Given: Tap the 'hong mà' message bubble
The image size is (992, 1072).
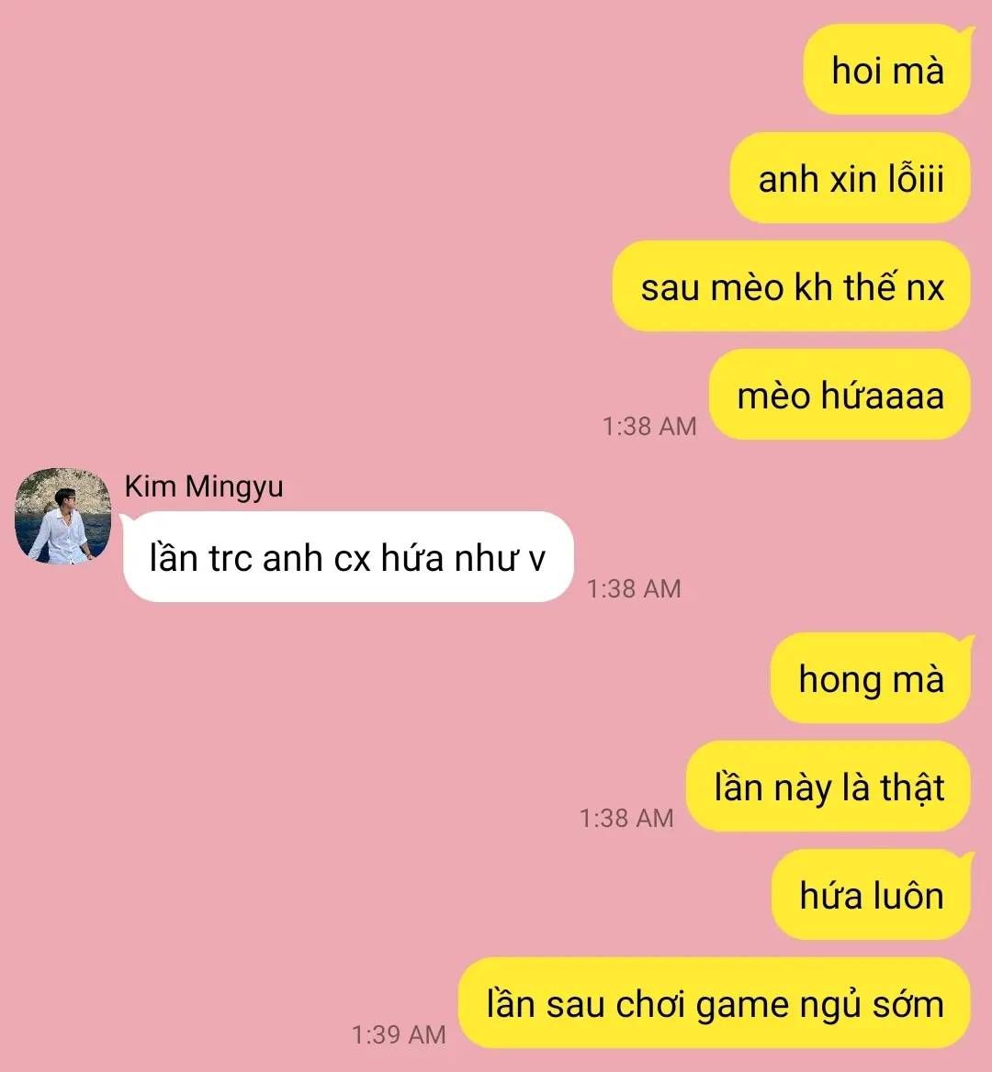Looking at the screenshot, I should coord(872,678).
